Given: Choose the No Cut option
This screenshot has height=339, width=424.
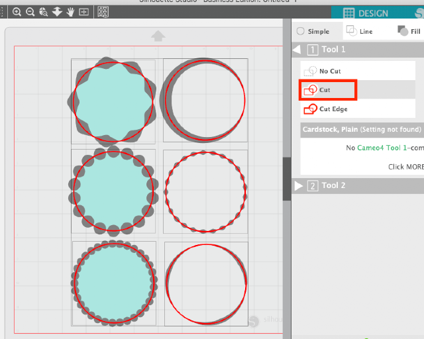Looking at the screenshot, I should pos(358,71).
